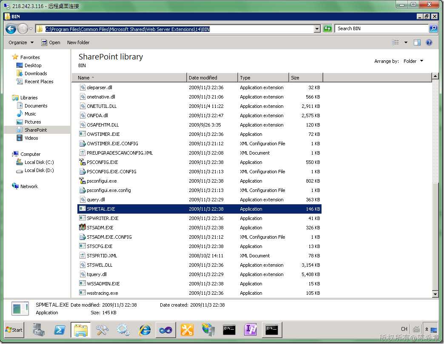Open Help via the question mark icon
The width and height of the screenshot is (444, 344).
click(429, 42)
